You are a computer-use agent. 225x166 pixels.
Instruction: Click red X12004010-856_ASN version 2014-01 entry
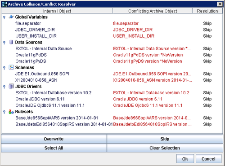point(153,80)
